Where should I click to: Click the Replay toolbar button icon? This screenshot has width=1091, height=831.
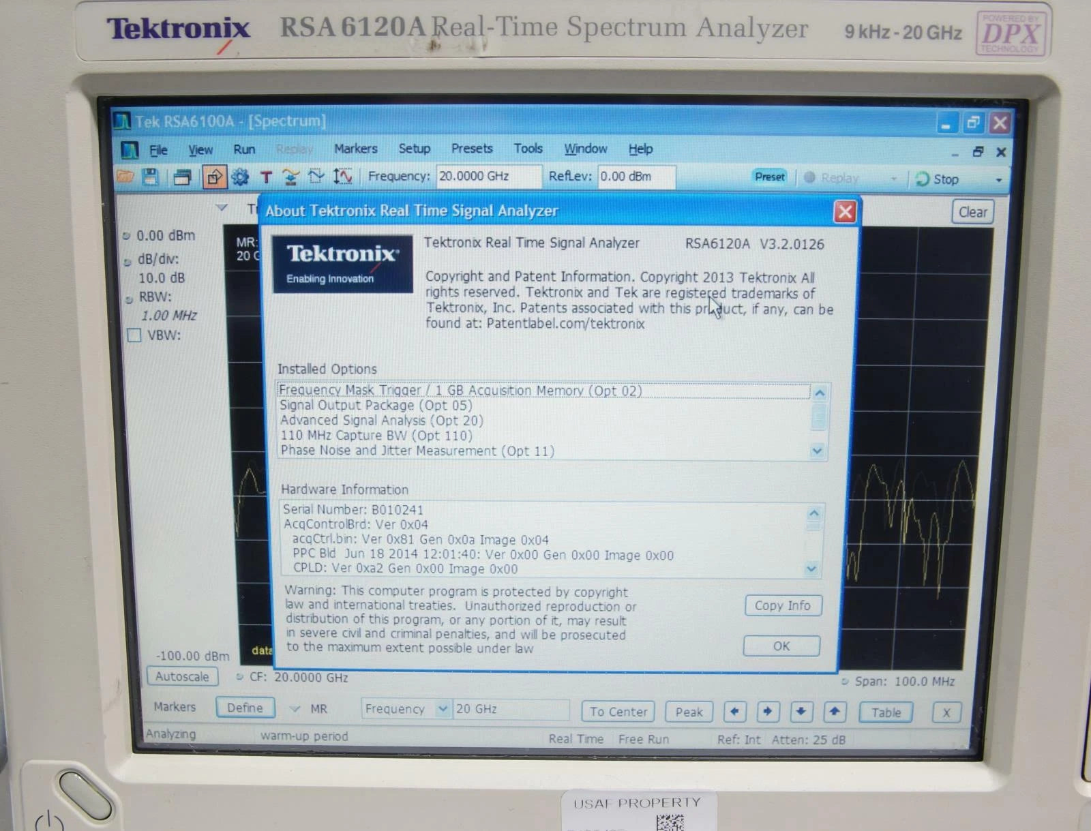point(809,177)
